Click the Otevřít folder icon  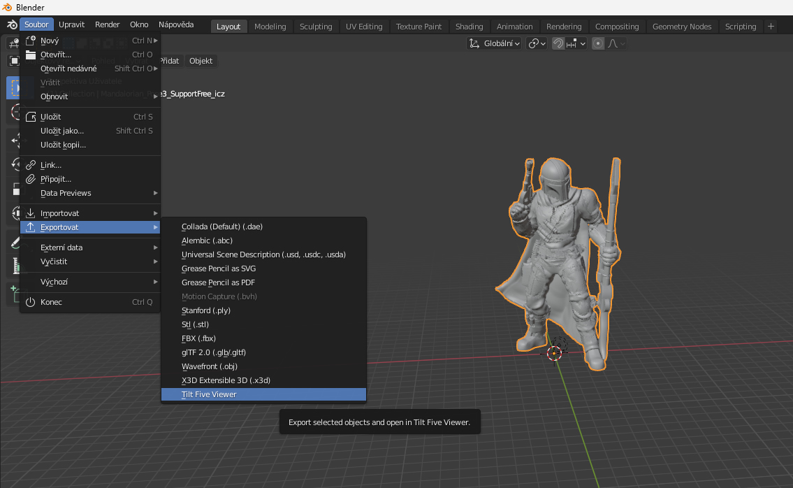point(30,55)
